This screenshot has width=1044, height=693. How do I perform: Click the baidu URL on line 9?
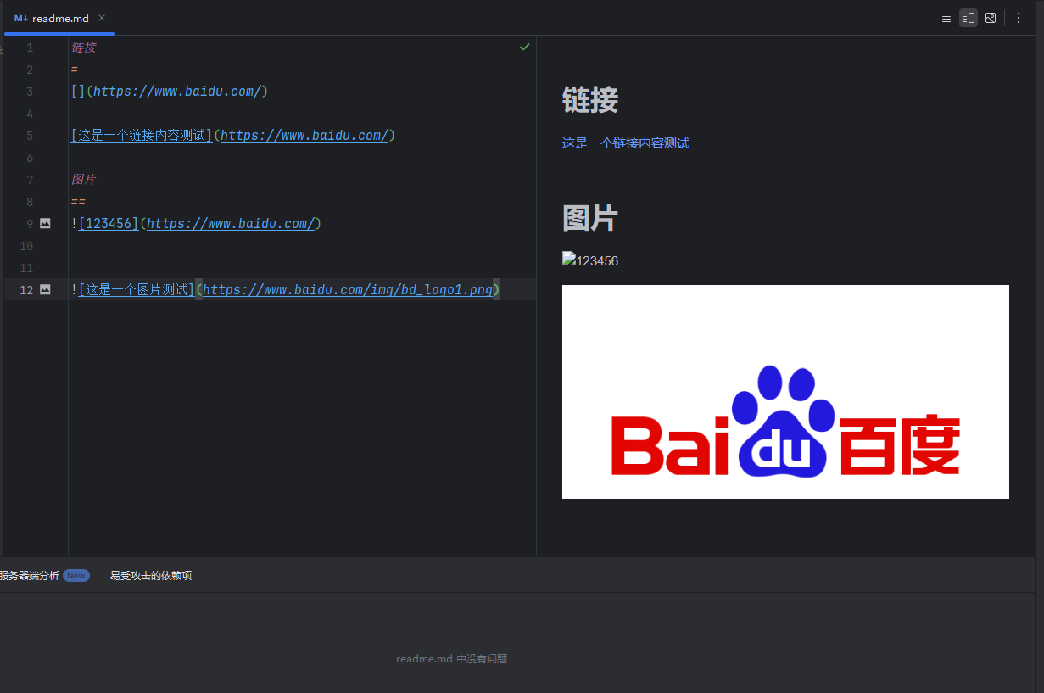pos(231,224)
